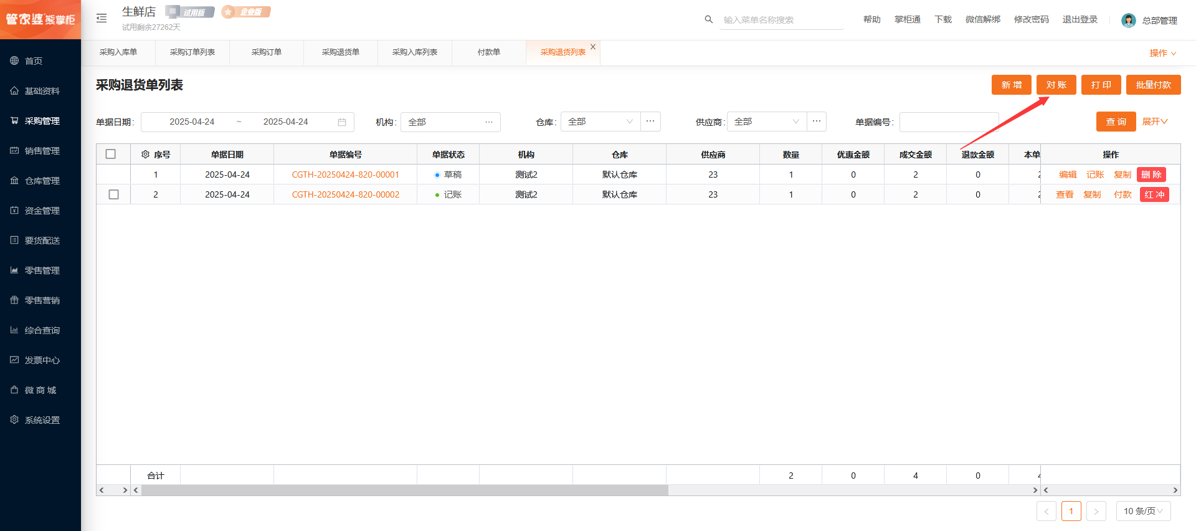Click the 查询 button
The image size is (1196, 531).
coord(1116,122)
